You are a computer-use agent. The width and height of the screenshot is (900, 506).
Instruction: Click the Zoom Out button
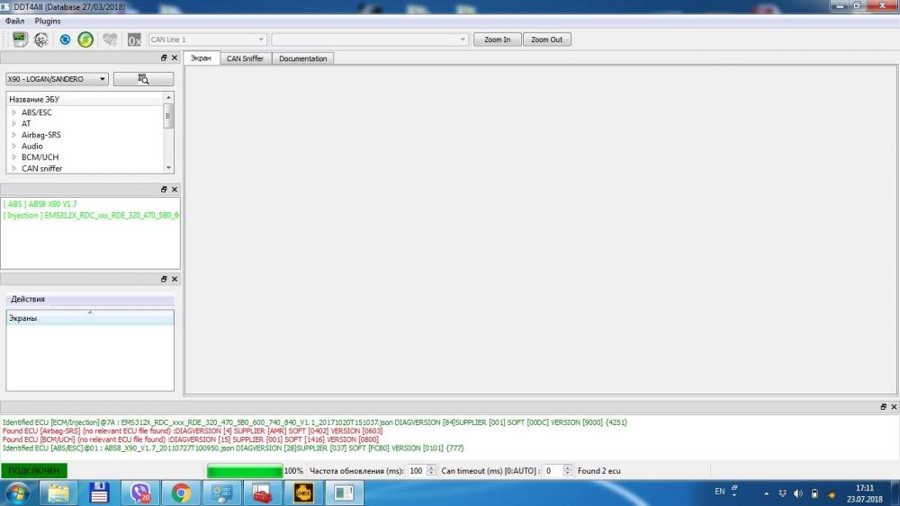click(x=547, y=40)
